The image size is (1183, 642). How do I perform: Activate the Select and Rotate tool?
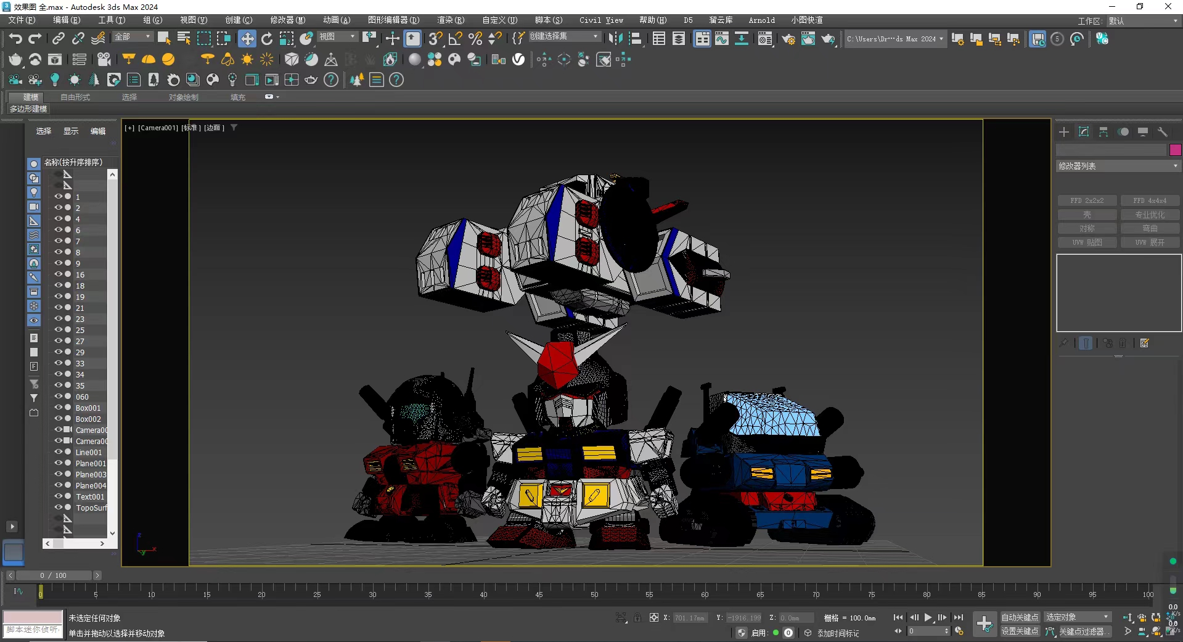click(x=267, y=39)
